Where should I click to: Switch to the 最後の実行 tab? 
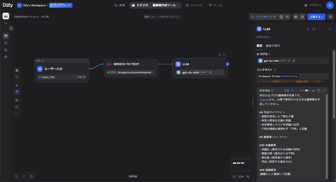273,46
